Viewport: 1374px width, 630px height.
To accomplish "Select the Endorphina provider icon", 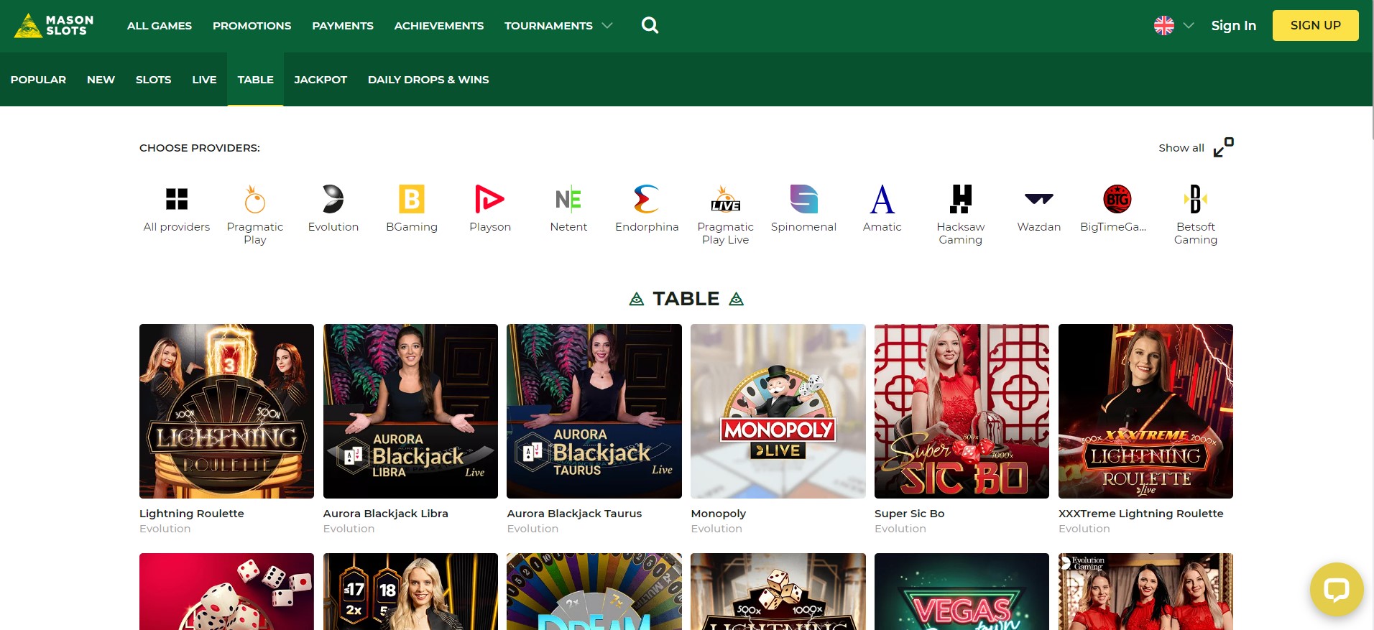I will (647, 199).
